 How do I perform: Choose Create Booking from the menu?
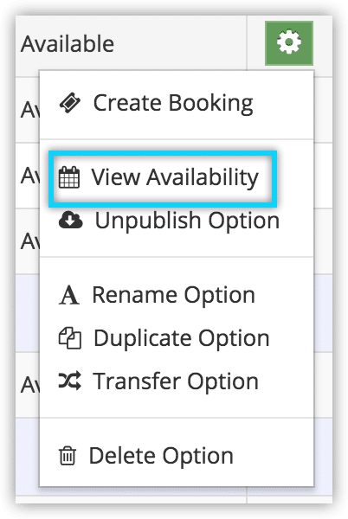[173, 103]
